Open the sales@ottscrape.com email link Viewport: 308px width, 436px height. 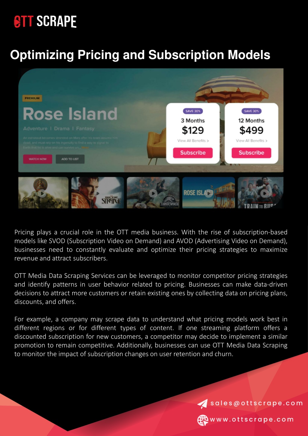pyautogui.click(x=257, y=403)
